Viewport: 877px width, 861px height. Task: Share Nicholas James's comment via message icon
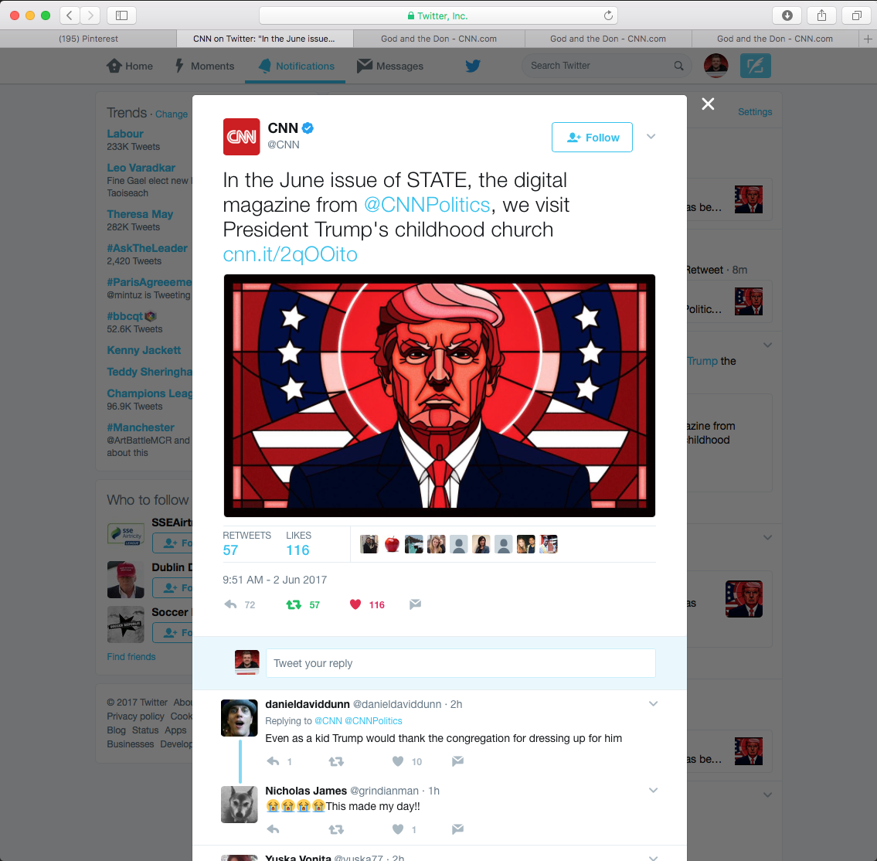tap(457, 829)
